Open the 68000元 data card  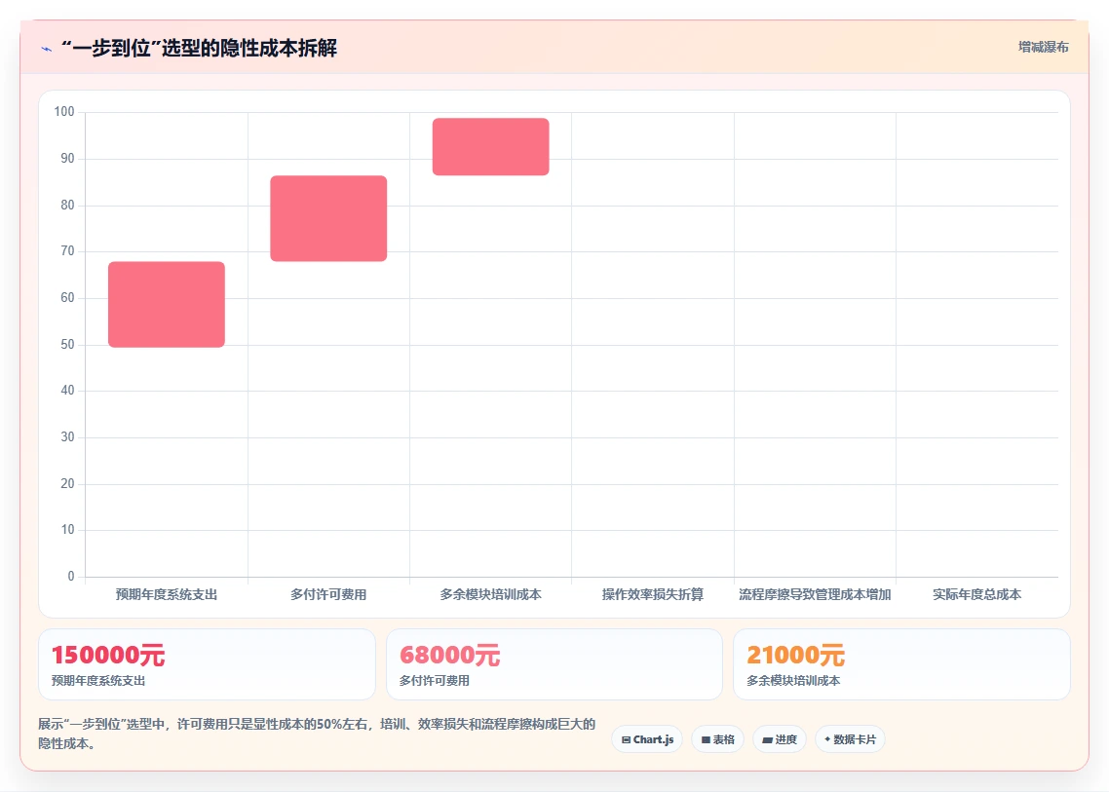[x=554, y=664]
